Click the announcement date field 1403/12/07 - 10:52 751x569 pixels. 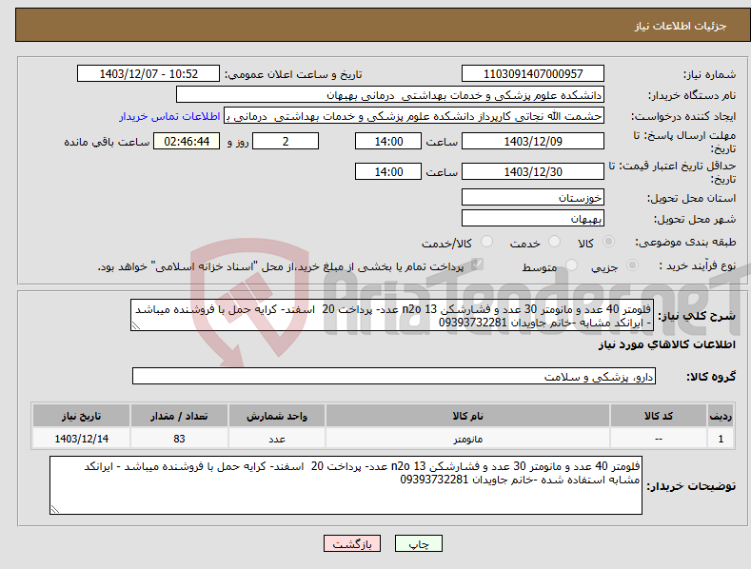pyautogui.click(x=148, y=74)
